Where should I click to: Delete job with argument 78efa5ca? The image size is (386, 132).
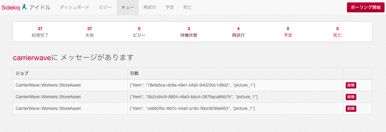tap(351, 85)
